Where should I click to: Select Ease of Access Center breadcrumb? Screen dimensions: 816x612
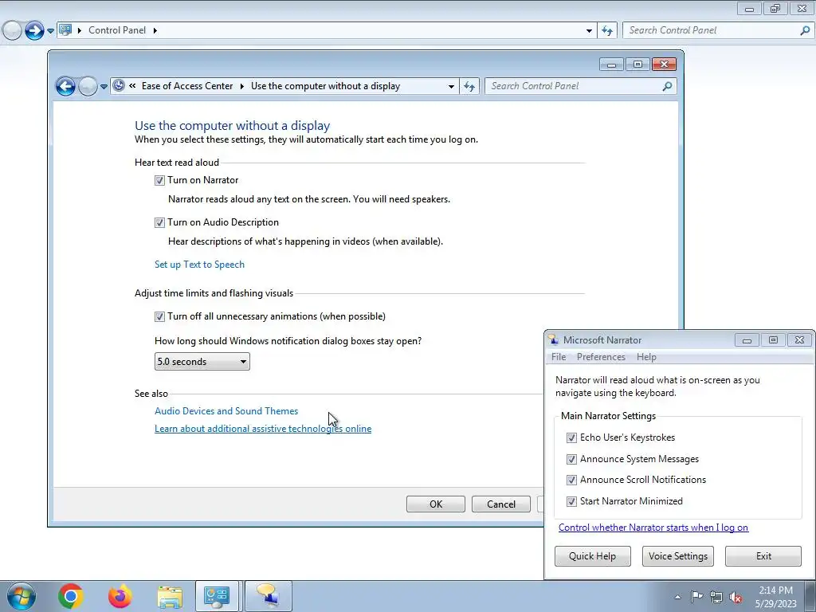[187, 86]
